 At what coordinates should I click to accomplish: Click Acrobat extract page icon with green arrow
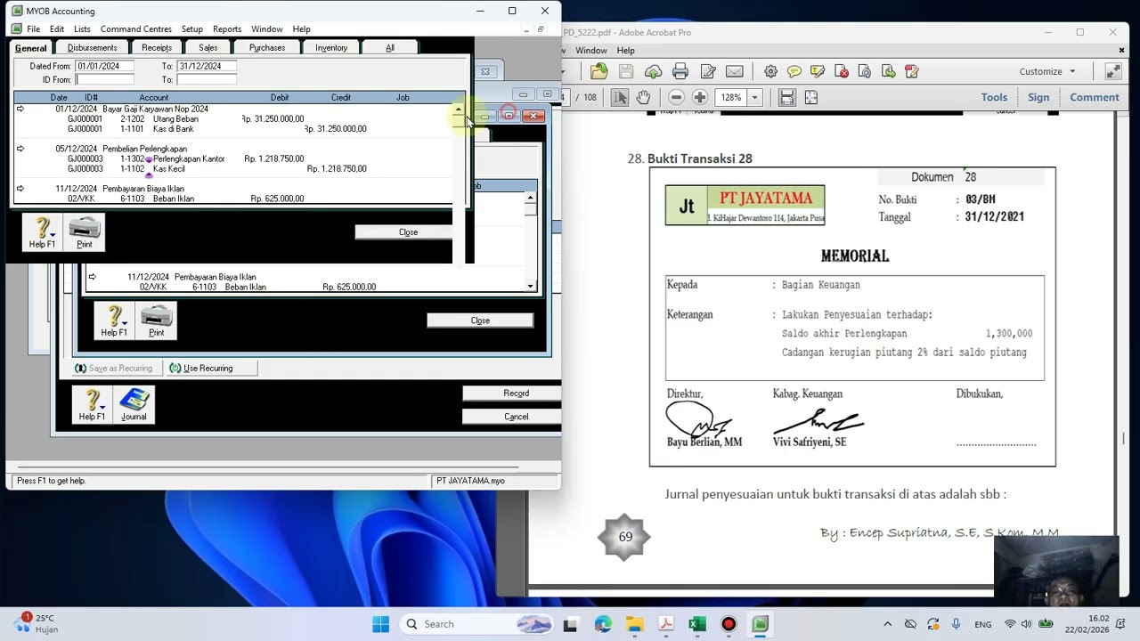[x=888, y=71]
